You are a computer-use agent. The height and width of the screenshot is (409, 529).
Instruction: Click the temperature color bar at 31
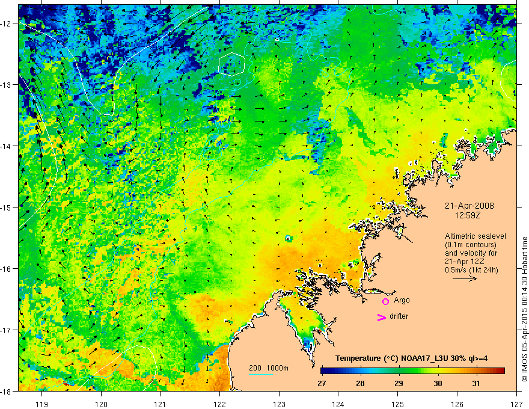click(x=476, y=371)
